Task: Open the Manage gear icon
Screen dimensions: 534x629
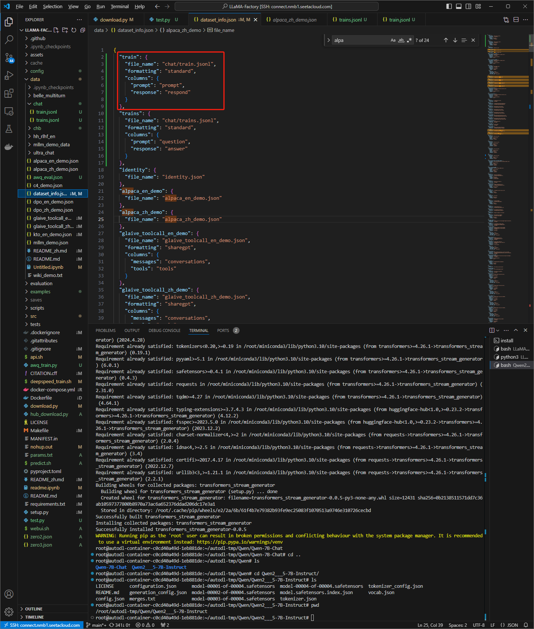Action: pyautogui.click(x=9, y=612)
